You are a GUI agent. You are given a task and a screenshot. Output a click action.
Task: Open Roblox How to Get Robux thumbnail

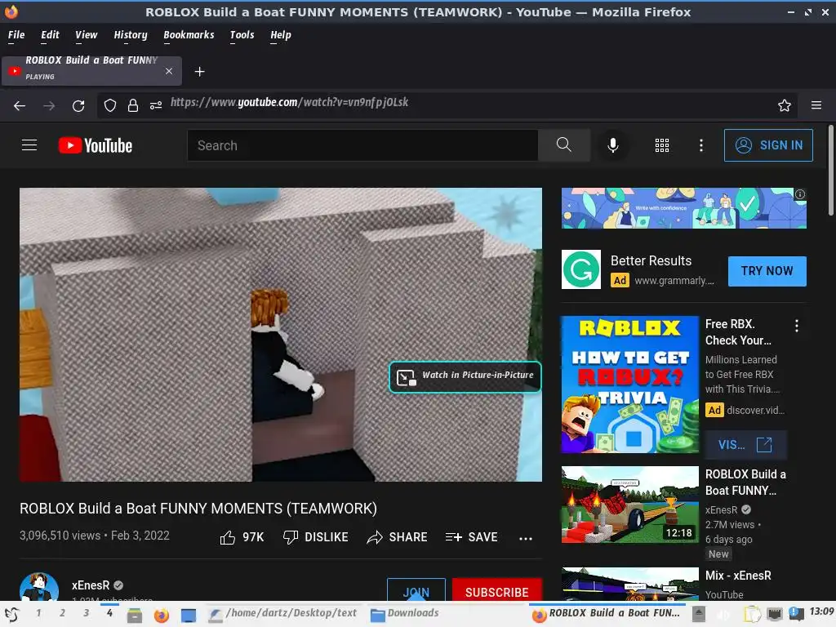point(629,385)
